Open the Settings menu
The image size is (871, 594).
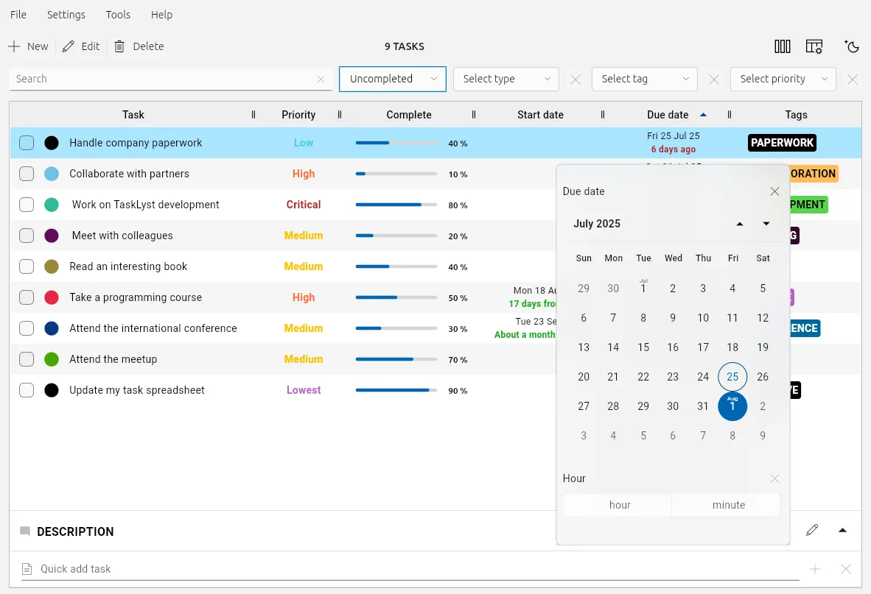point(66,15)
